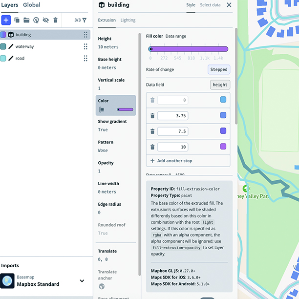This screenshot has height=299, width=299.
Task: Click the building extrusion cube icon in layer list
Action: tap(11, 35)
